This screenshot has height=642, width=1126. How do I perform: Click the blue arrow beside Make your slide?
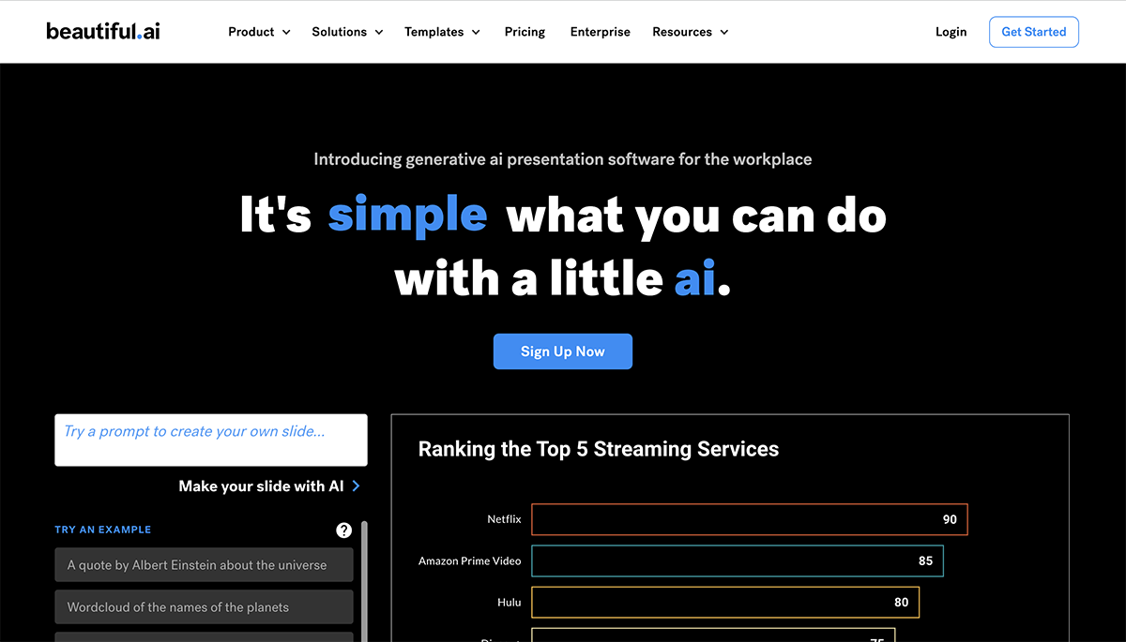coord(357,485)
